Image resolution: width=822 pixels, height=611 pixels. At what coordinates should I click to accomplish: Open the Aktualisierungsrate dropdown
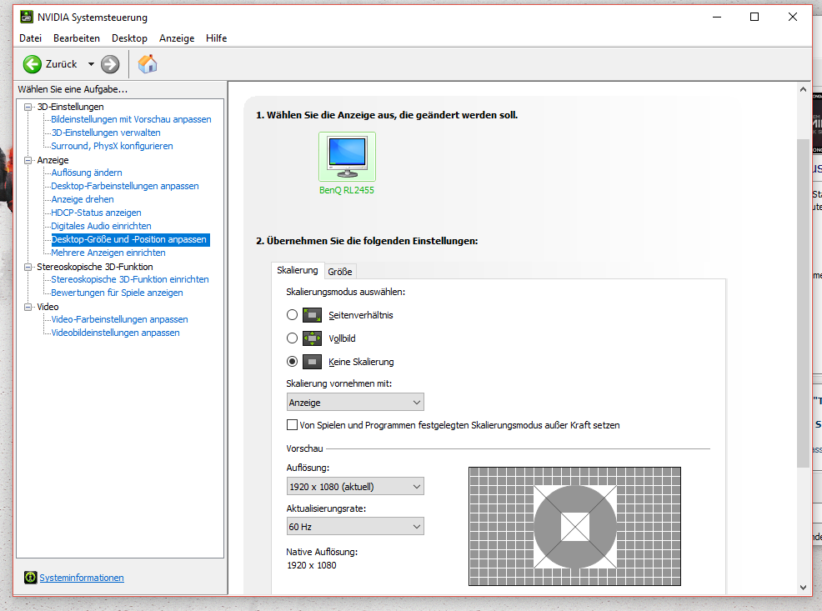click(x=355, y=526)
